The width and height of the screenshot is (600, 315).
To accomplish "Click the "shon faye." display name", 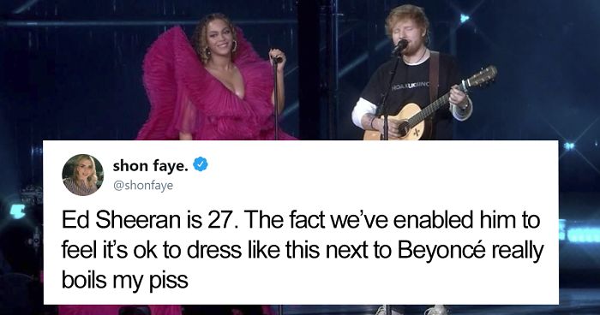I will pos(150,165).
